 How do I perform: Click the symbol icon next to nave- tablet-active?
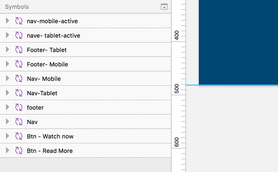click(x=19, y=36)
